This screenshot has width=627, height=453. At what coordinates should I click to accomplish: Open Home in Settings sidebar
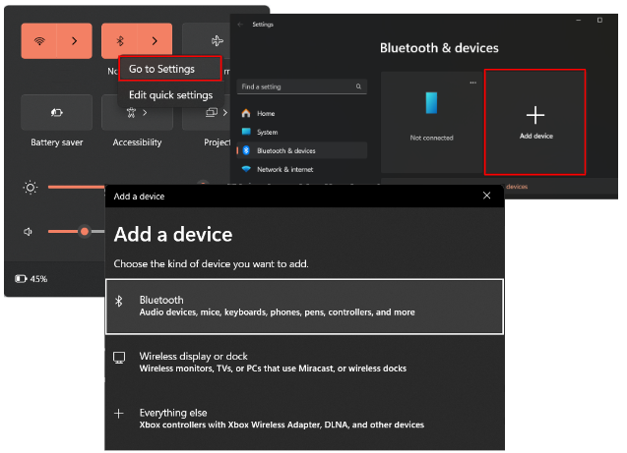click(302, 113)
